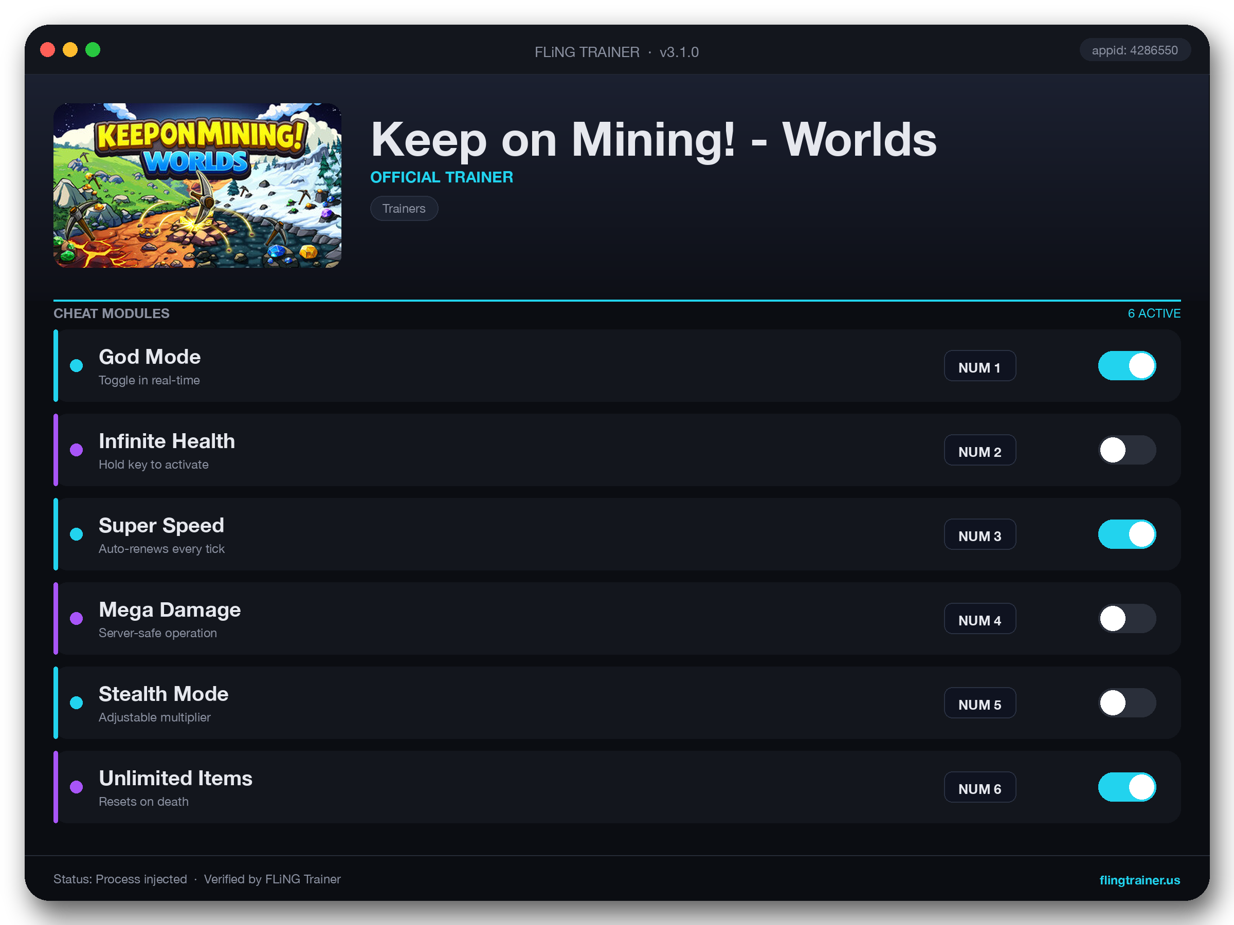
Task: Click the cyan dot beside Stealth Mode
Action: coord(77,702)
